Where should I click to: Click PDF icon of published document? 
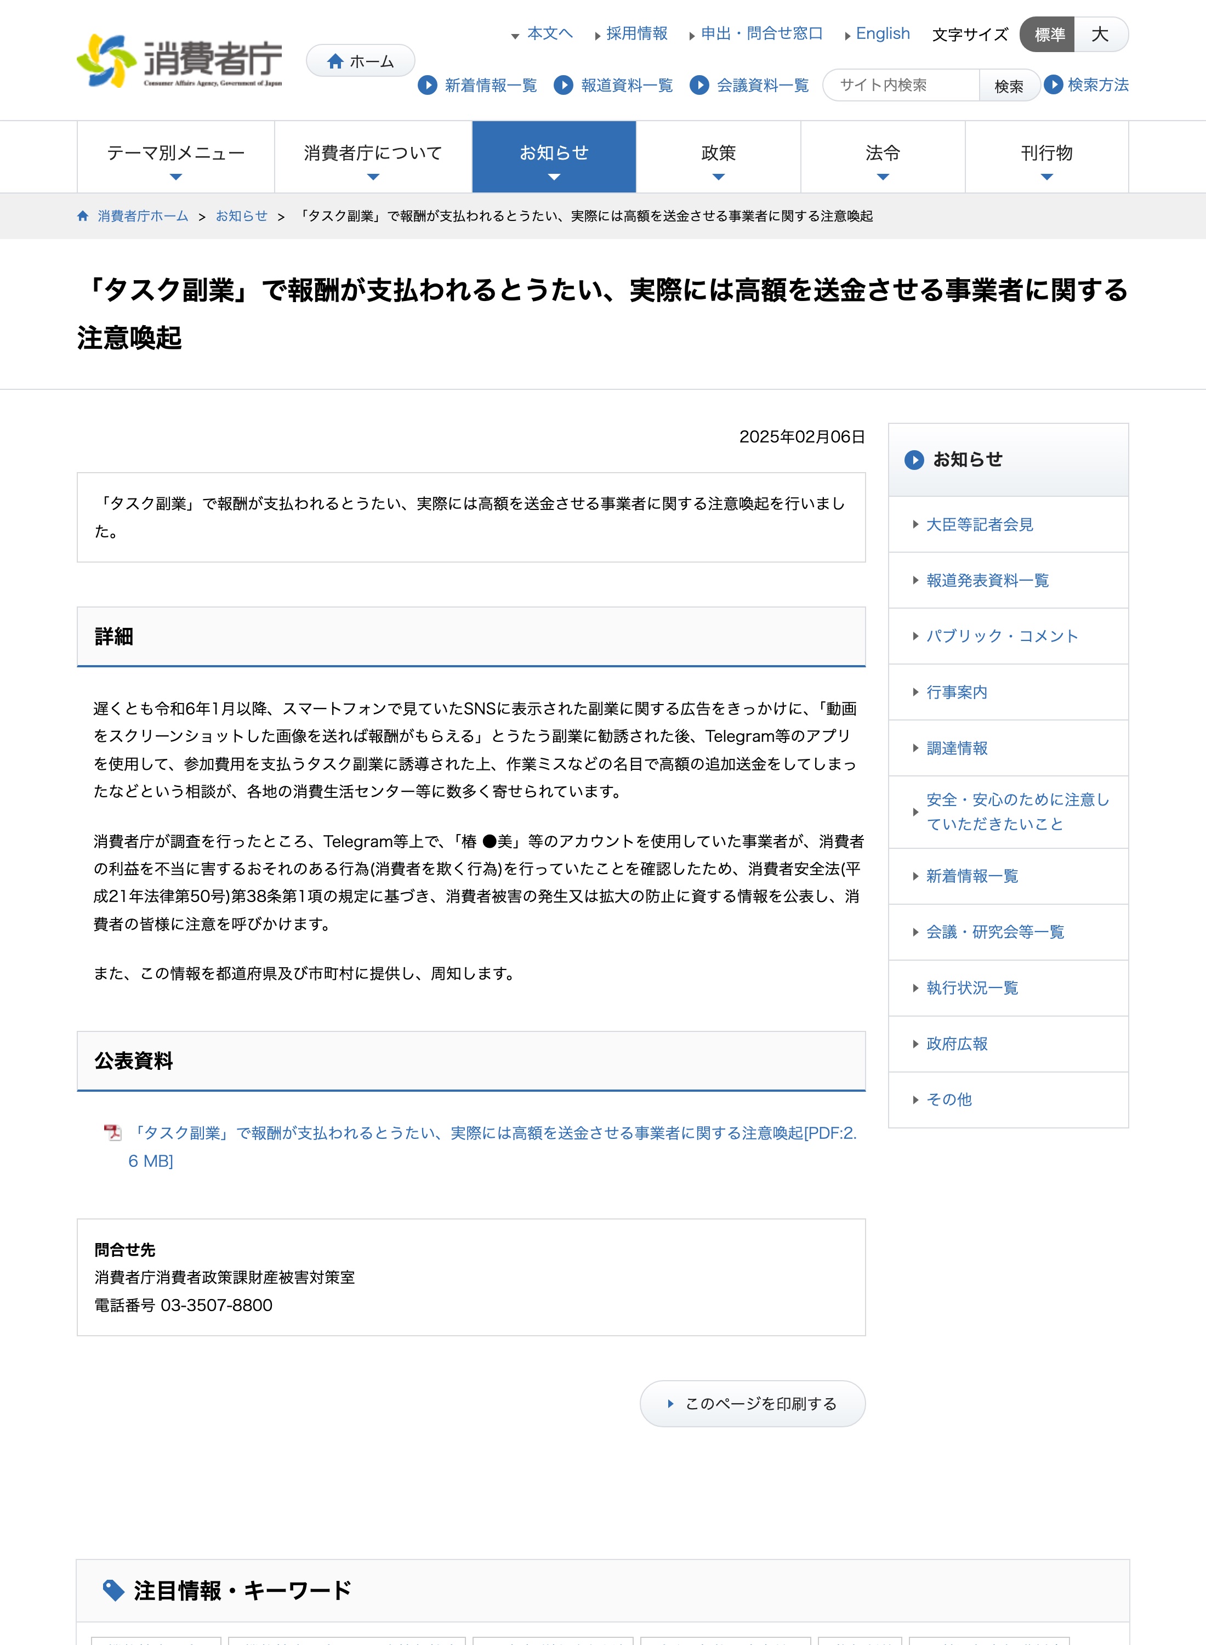(112, 1132)
